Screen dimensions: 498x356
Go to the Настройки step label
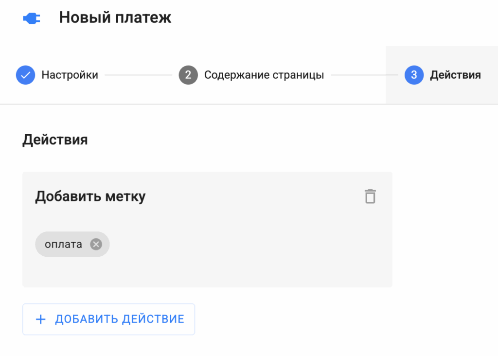[70, 75]
